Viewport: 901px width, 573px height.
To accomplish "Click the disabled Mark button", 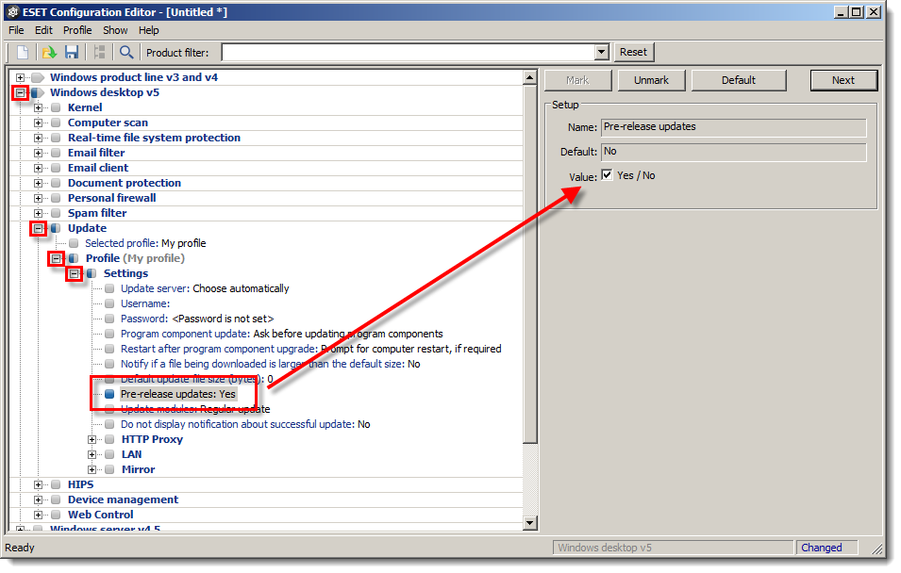I will pyautogui.click(x=577, y=80).
